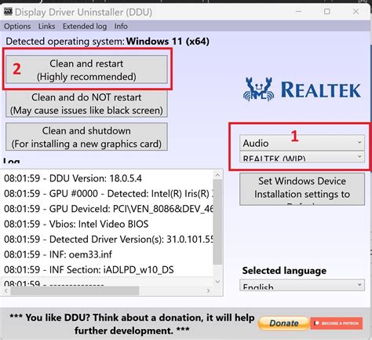Click the DDU app icon in title bar
The width and height of the screenshot is (372, 340).
coord(8,12)
